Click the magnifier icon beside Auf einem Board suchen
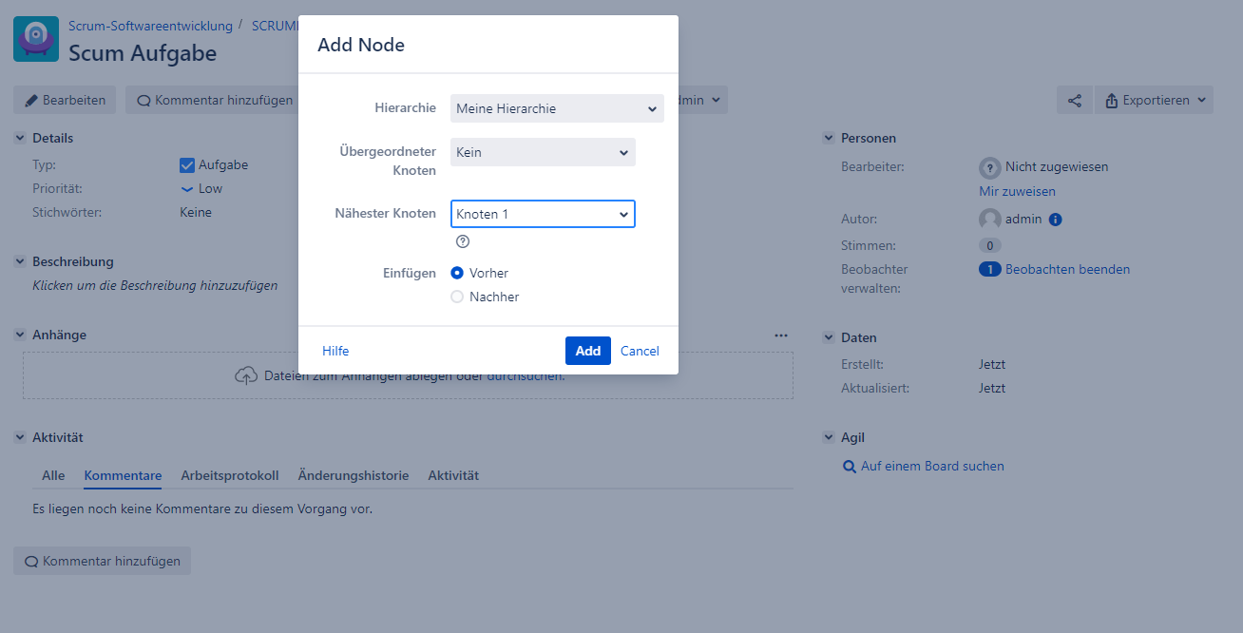Image resolution: width=1243 pixels, height=633 pixels. (850, 467)
